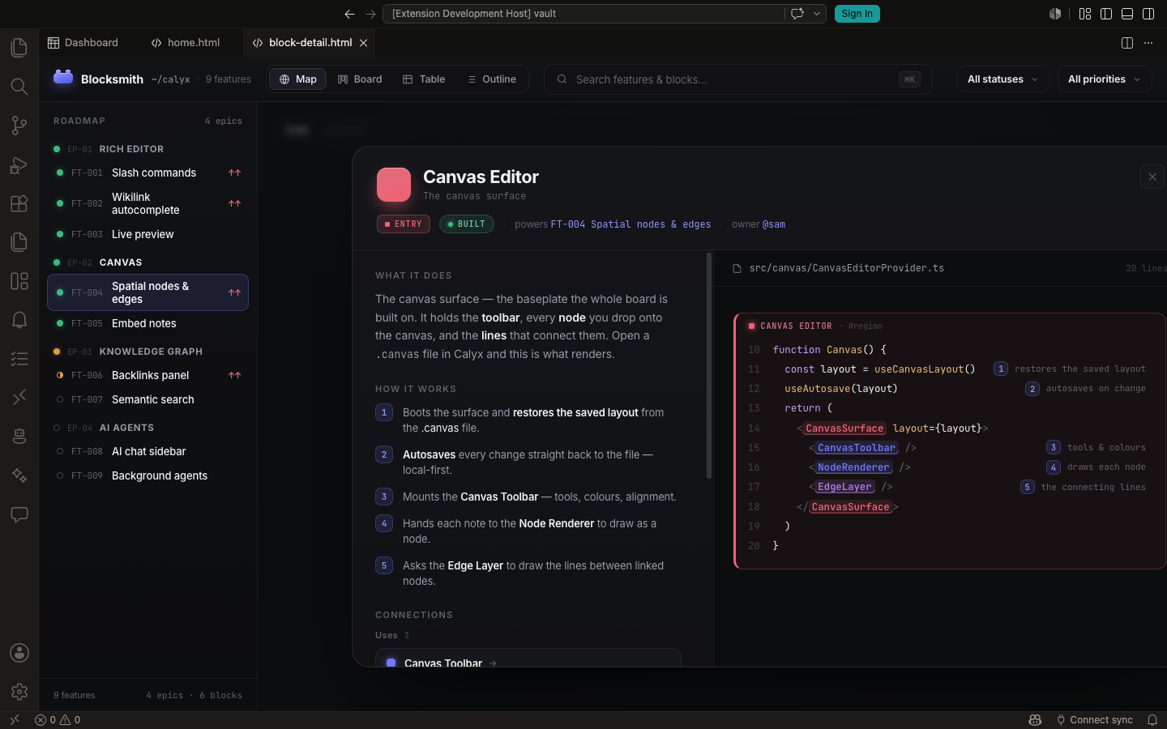Viewport: 1167px width, 729px height.
Task: Open the Source Control view
Action: 19,126
